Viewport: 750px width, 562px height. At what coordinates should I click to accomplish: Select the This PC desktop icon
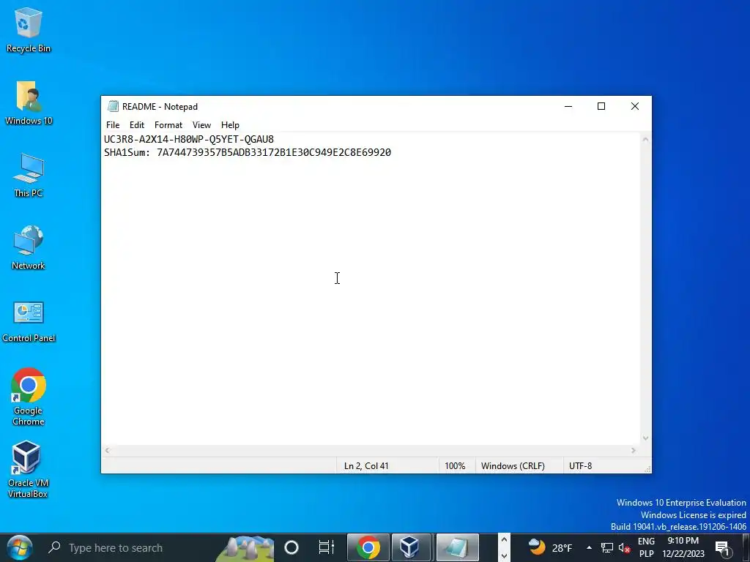coord(29,176)
